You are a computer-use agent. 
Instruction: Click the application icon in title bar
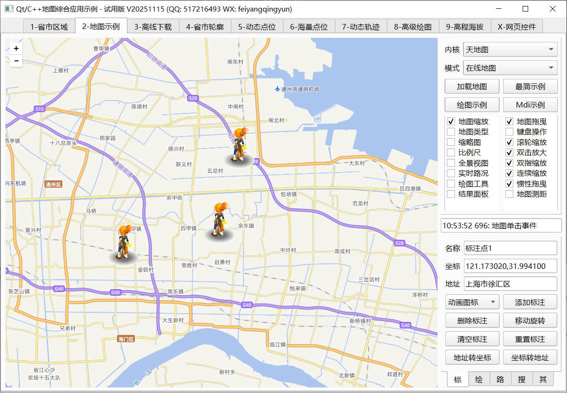click(9, 9)
